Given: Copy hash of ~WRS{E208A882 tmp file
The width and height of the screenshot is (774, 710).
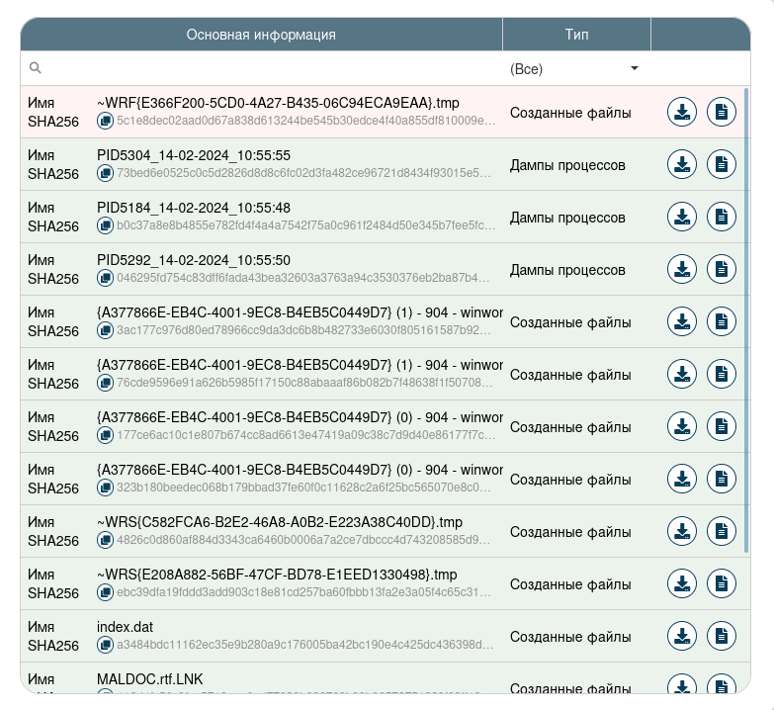Looking at the screenshot, I should click(x=105, y=592).
